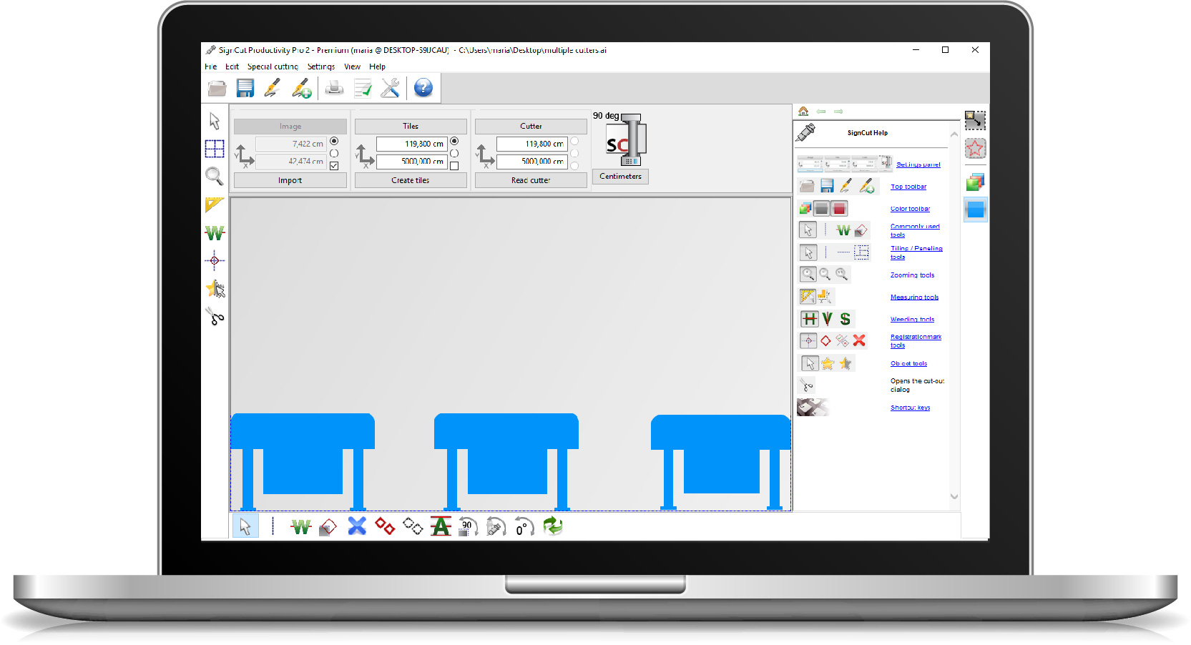The height and width of the screenshot is (645, 1191).
Task: Select the magnifier zoom tool in left sidebar
Action: 214,176
